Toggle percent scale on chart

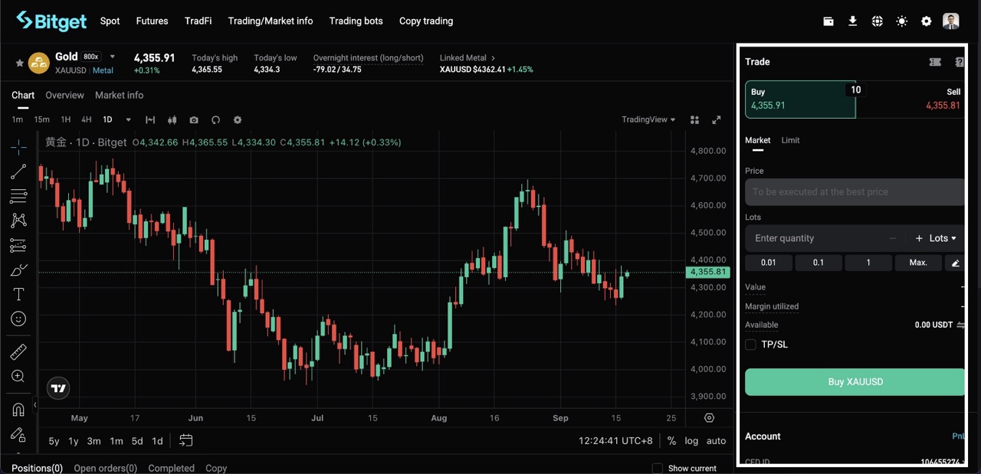(671, 440)
